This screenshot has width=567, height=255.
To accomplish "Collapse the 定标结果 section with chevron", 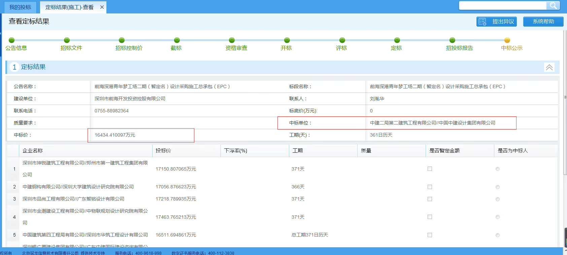I will [x=549, y=67].
